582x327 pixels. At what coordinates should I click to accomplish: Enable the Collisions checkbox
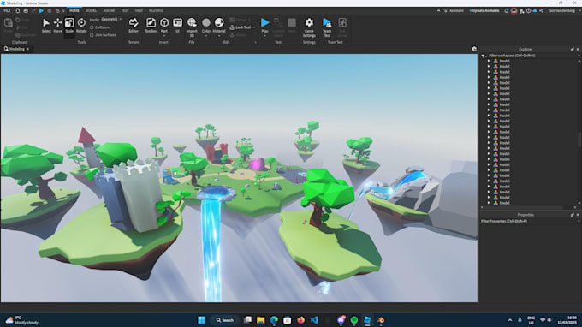(x=92, y=27)
